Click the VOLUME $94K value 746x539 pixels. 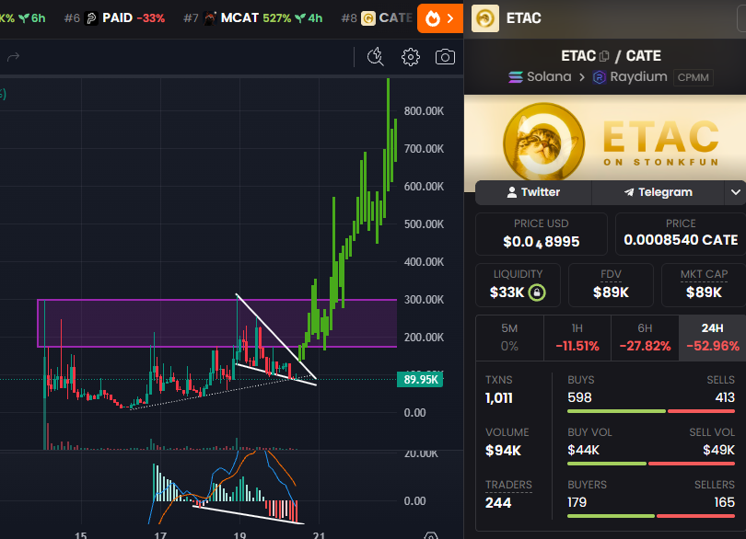(x=504, y=451)
